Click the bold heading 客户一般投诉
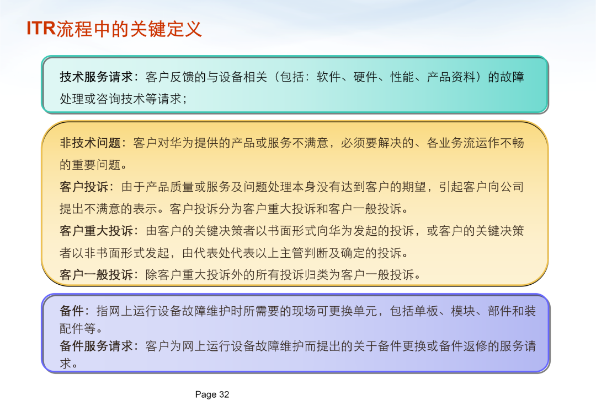Screen dimensions: 596x412 96,274
